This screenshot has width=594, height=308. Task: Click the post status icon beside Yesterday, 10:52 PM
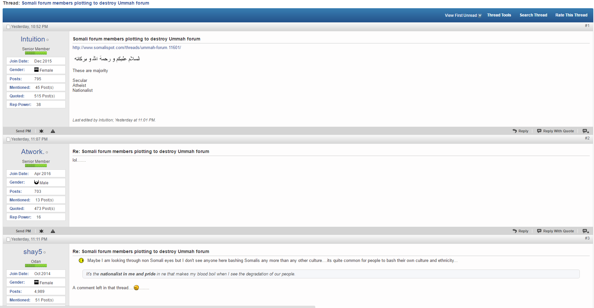(x=9, y=27)
